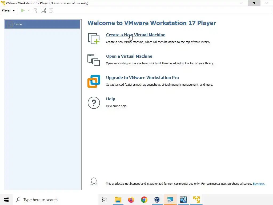The width and height of the screenshot is (273, 205).
Task: Click the taskbar search magnifier icon
Action: pos(18,200)
